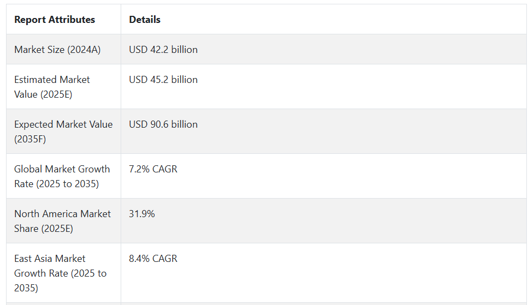Click the 'USD 42.2 billion' value
528x305 pixels.
click(163, 50)
